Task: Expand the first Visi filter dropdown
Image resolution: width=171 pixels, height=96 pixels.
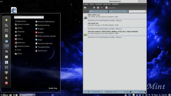Action: click(99, 11)
